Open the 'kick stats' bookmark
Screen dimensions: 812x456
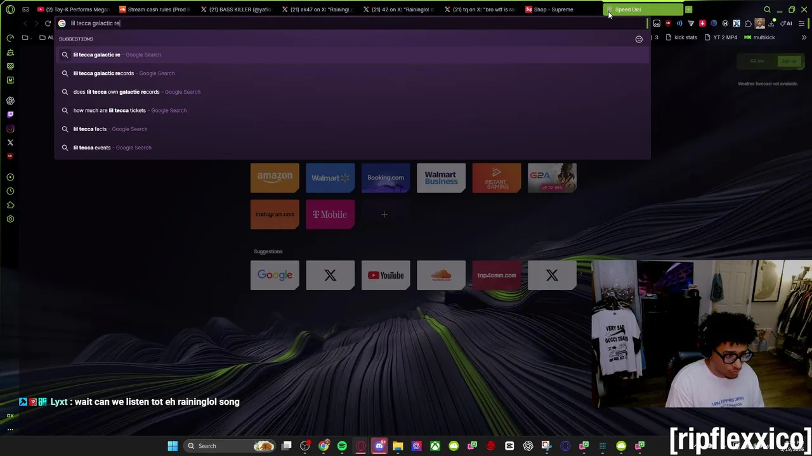point(681,37)
